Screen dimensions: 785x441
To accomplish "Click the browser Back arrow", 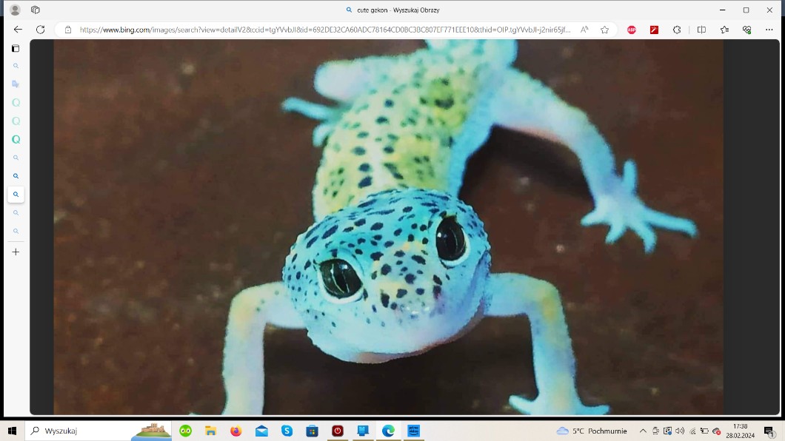I will click(18, 30).
